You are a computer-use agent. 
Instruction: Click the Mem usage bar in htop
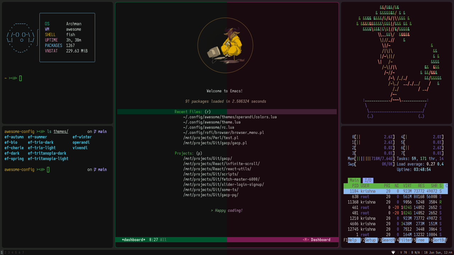(x=371, y=159)
